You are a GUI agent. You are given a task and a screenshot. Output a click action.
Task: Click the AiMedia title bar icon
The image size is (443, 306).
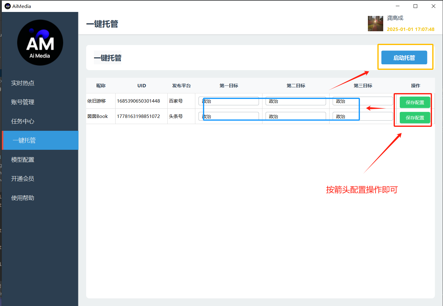coord(8,6)
